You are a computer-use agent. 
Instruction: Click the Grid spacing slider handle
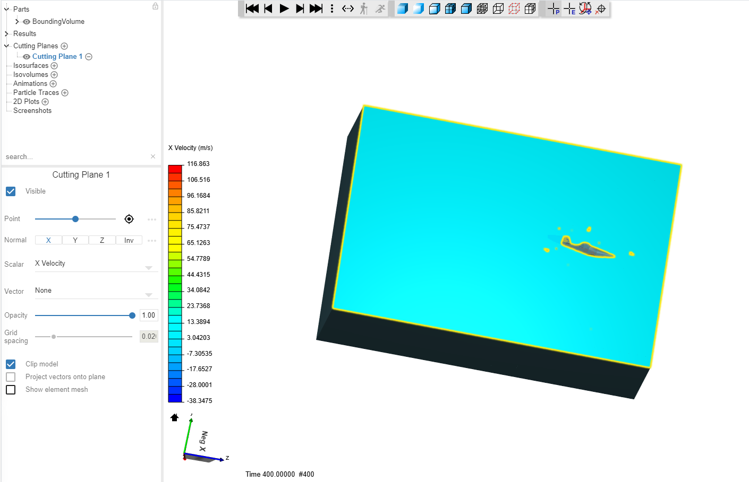pos(54,337)
